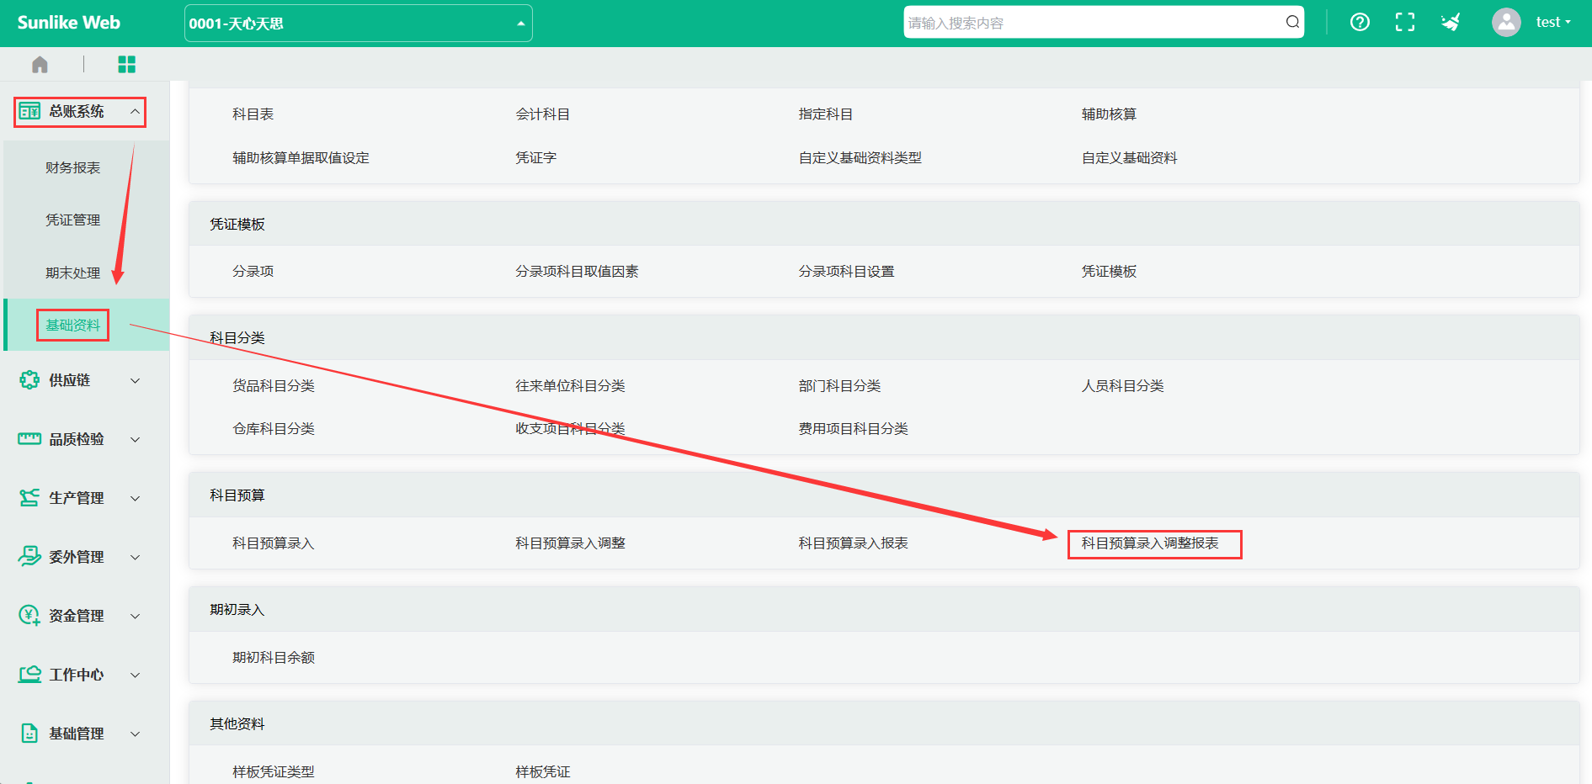Viewport: 1592px width, 784px height.
Task: Toggle fullscreen mode icon
Action: click(1405, 23)
